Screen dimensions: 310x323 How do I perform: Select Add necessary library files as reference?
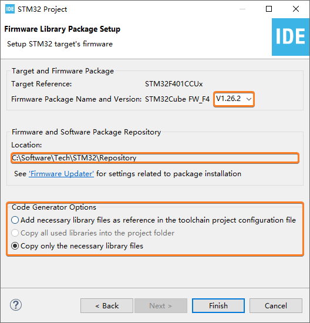[154, 220]
